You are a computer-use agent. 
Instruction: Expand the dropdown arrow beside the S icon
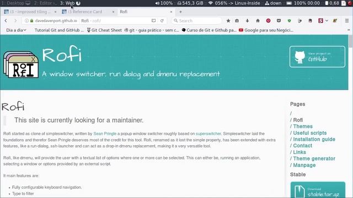click(327, 21)
